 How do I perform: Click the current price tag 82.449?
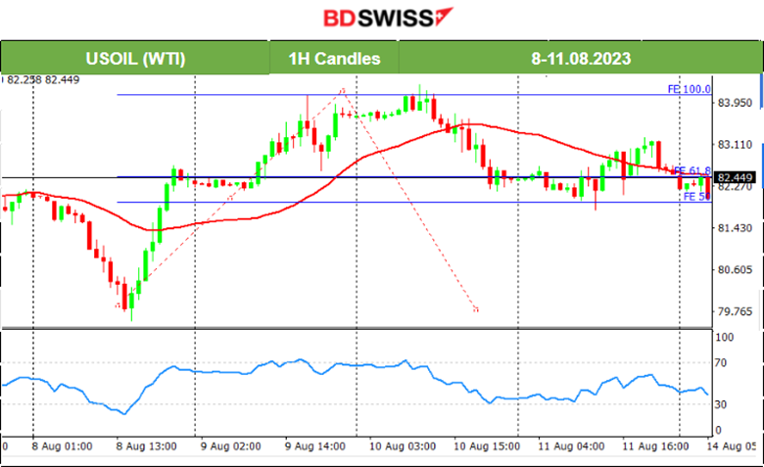coord(735,177)
